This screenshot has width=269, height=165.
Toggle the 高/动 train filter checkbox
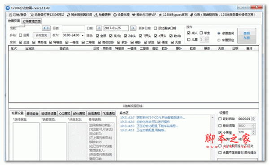tap(111, 36)
